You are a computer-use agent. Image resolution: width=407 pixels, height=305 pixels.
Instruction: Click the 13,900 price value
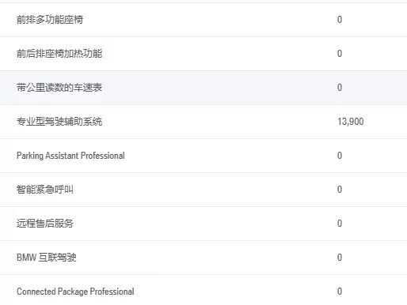(351, 122)
